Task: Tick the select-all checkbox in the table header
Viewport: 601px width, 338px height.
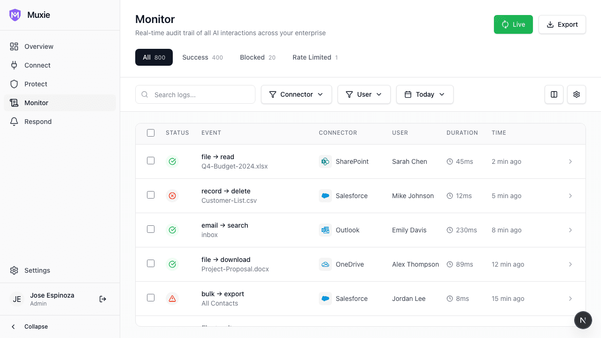Action: click(151, 133)
